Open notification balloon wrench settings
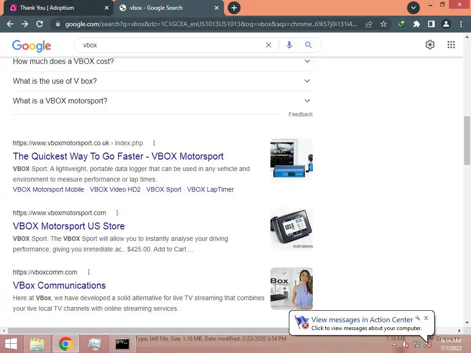Viewport: 471px width, 353px height. click(x=418, y=318)
